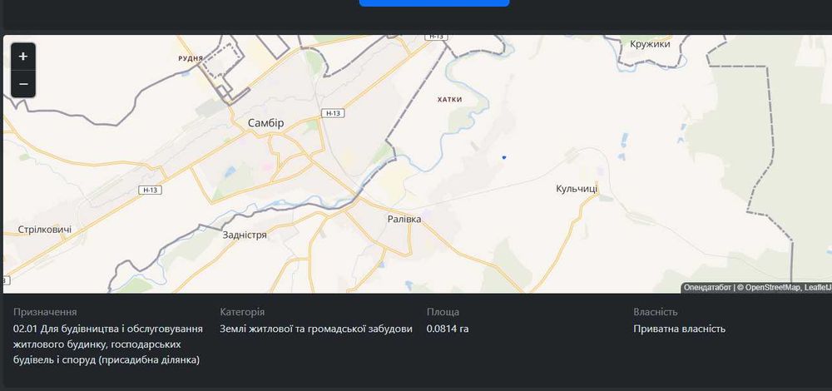Click the Кружики label on the map
The image size is (832, 391).
pos(650,44)
